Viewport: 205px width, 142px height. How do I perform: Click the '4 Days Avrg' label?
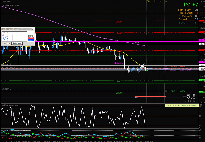[x=185, y=16]
